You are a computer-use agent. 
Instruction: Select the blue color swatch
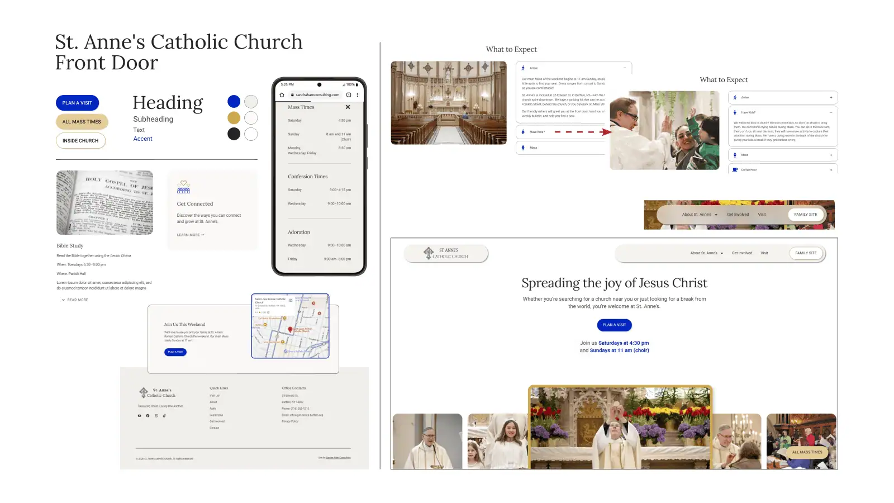234,101
